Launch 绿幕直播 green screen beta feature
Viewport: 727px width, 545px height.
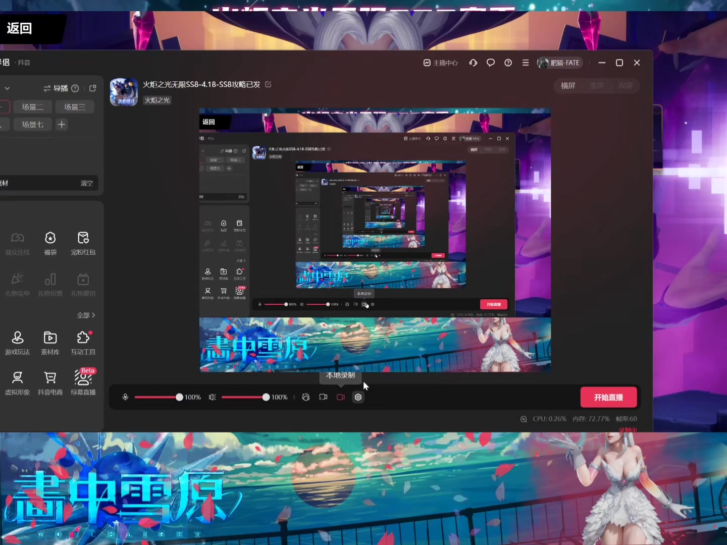[83, 383]
